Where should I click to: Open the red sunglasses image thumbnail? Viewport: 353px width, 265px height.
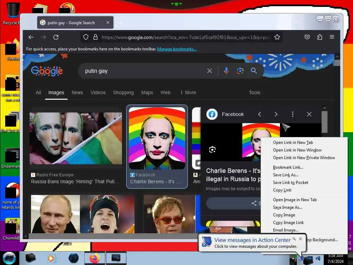coord(169,214)
